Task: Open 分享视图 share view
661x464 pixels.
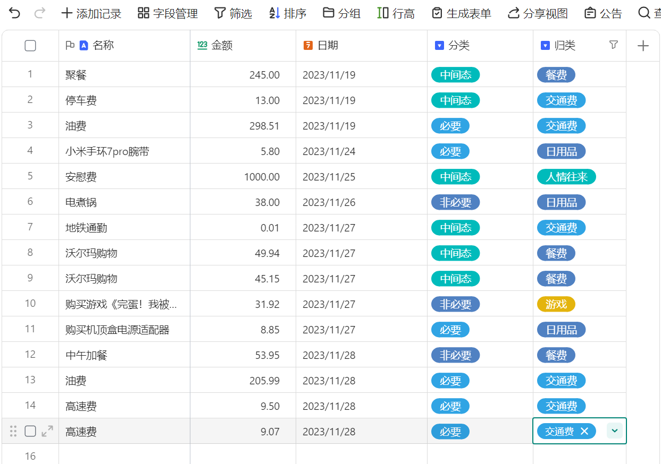Action: [538, 13]
